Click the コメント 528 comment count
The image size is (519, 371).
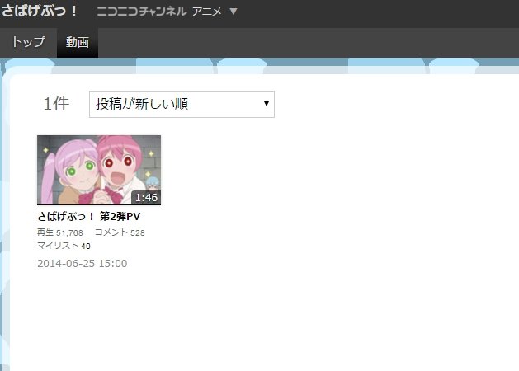(x=120, y=232)
